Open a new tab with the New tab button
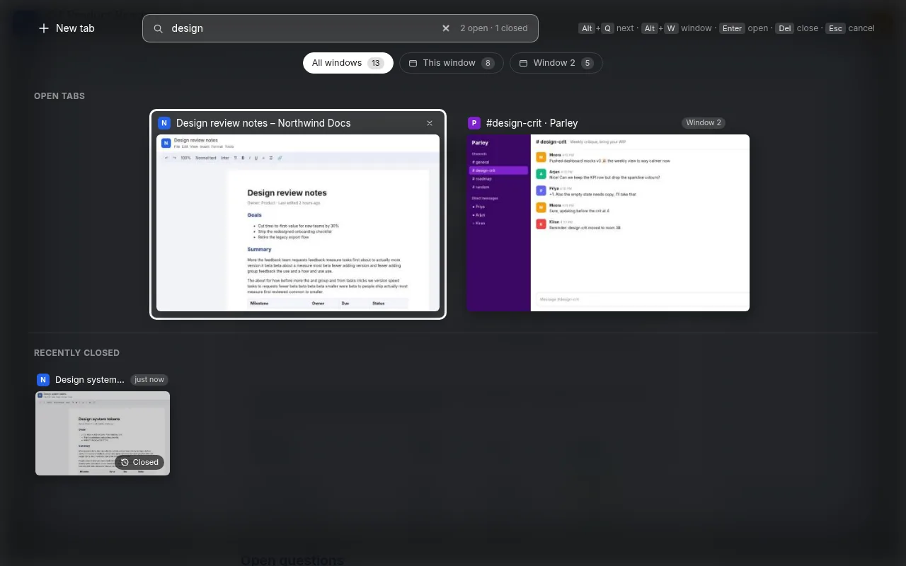The height and width of the screenshot is (566, 906). (67, 28)
